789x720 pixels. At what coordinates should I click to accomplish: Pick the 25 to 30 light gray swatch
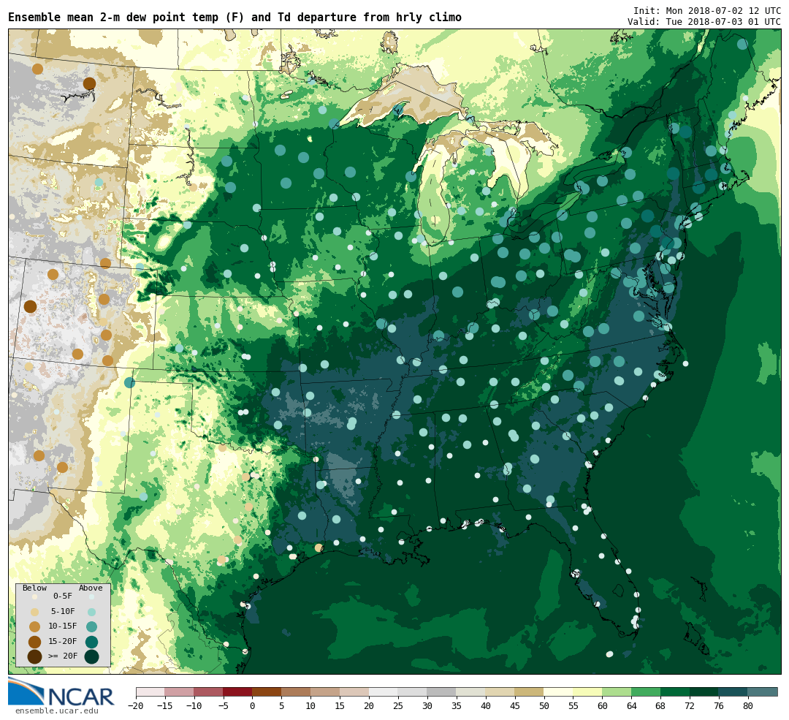click(413, 691)
